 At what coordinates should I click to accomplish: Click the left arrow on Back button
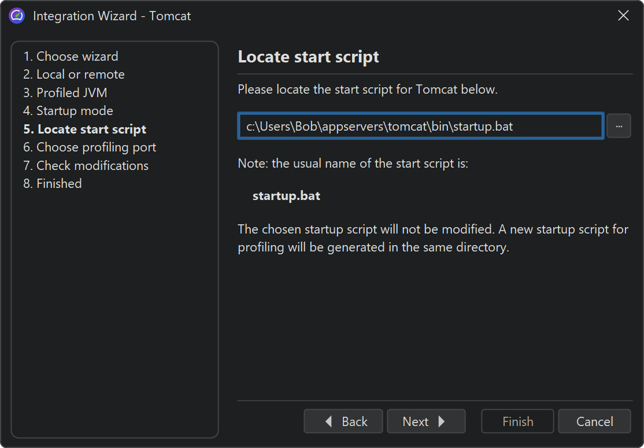pos(329,421)
